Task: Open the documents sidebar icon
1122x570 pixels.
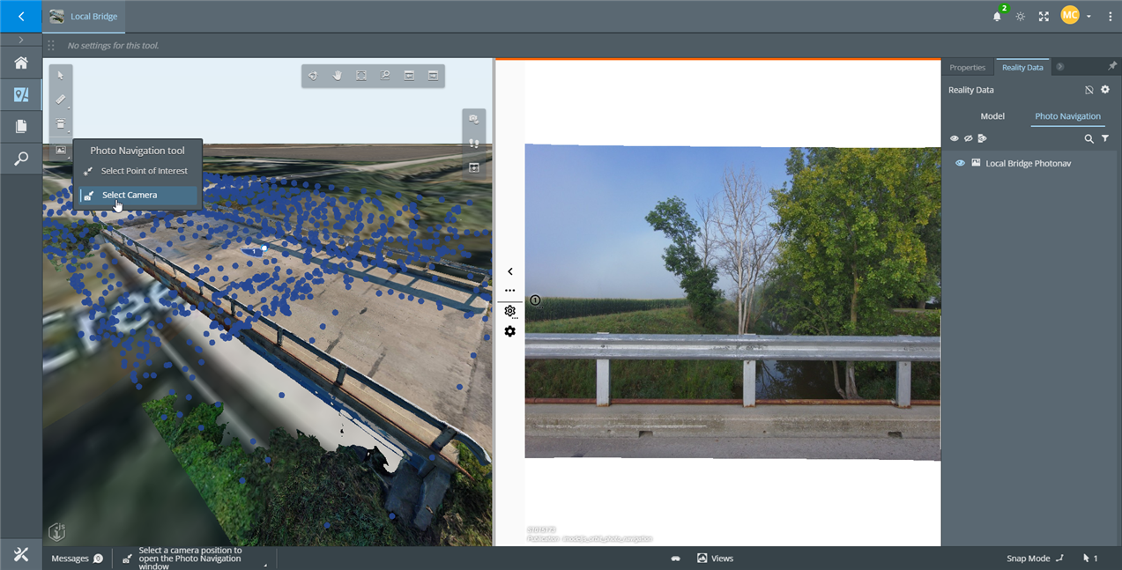Action: [x=21, y=126]
